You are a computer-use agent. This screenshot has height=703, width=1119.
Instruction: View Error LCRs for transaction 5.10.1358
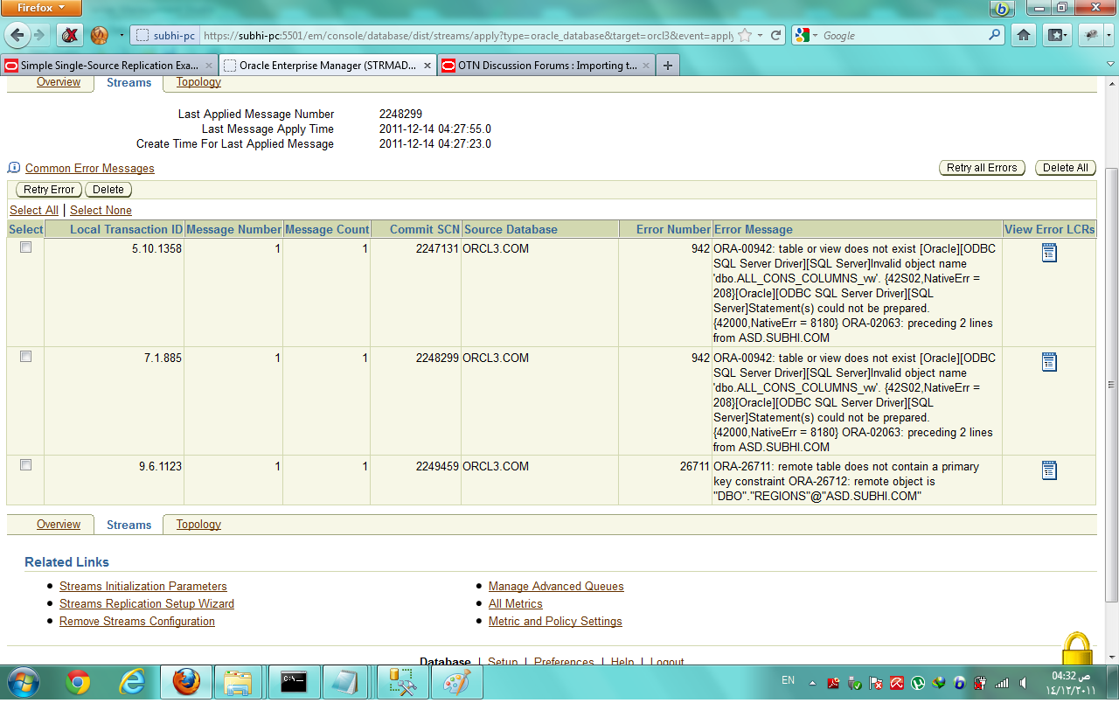(x=1049, y=253)
